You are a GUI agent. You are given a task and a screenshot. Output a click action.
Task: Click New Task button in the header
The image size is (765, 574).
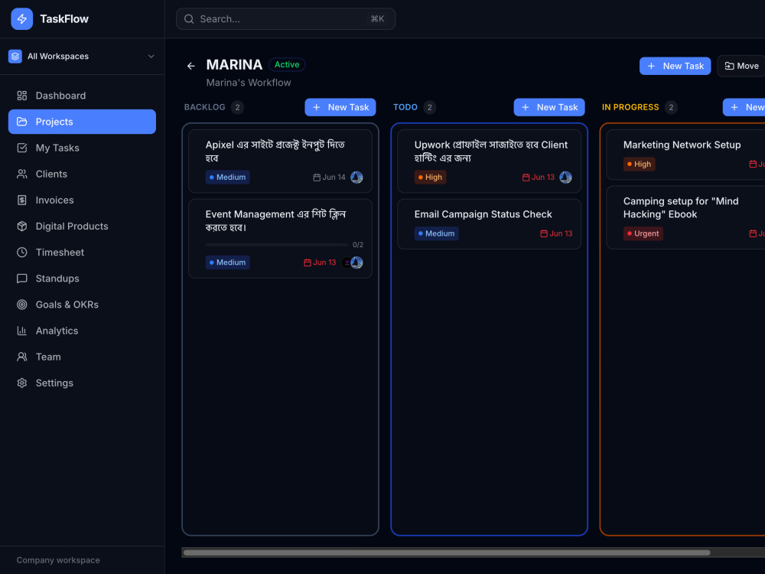(x=675, y=66)
